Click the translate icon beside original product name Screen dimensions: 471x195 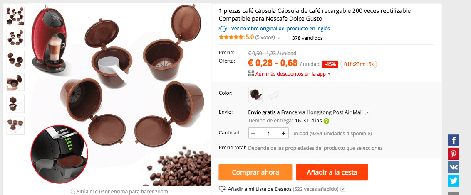point(223,29)
